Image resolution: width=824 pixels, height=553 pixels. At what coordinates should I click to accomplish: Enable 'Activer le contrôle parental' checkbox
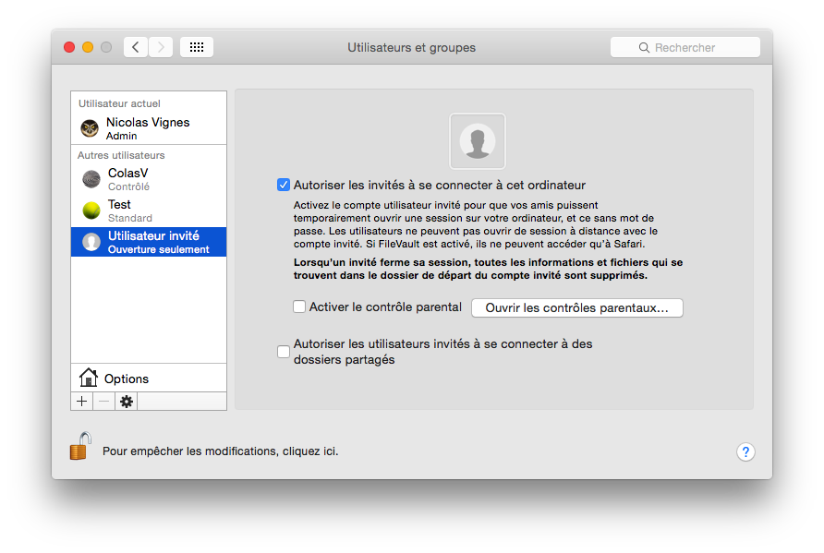click(299, 307)
